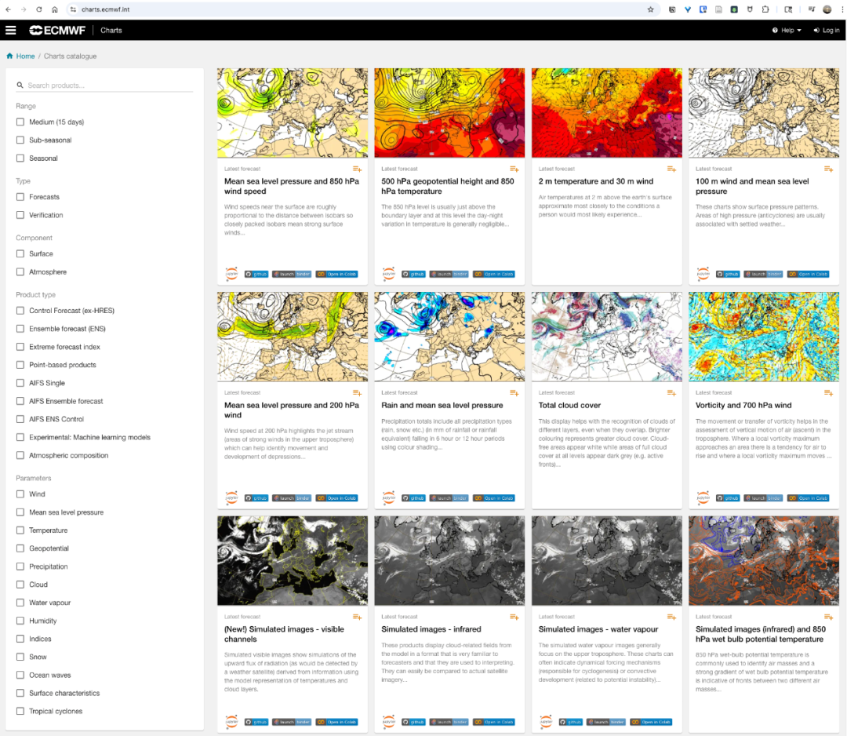Enable the Medium (15 days) range checkbox
The width and height of the screenshot is (847, 736).
(x=21, y=122)
